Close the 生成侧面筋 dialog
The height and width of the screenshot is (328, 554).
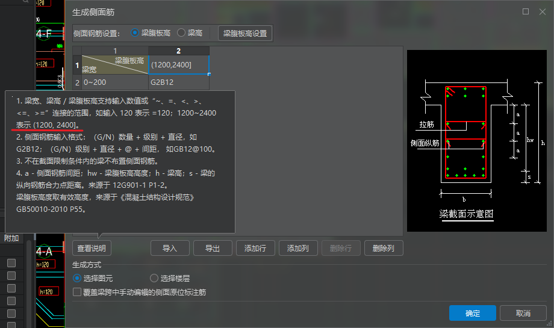(543, 11)
